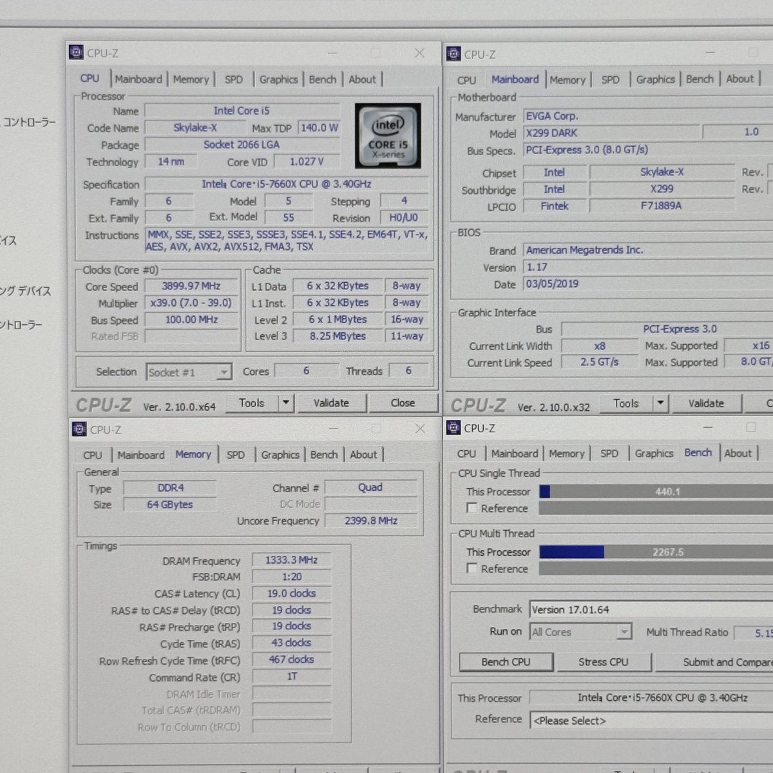Open Tools dropdown arrow in CPU window
The width and height of the screenshot is (773, 773).
286,403
